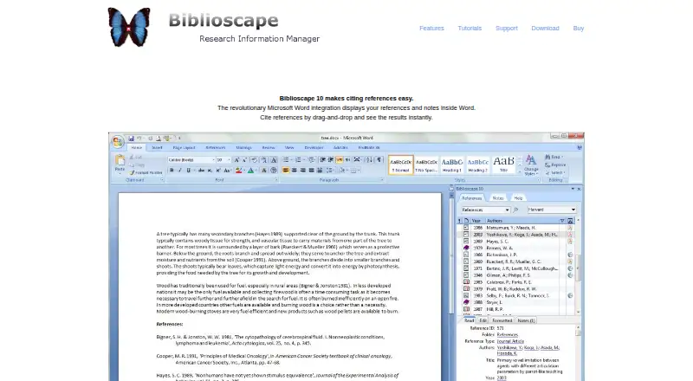Click the search icon beside References dropdown

point(515,210)
